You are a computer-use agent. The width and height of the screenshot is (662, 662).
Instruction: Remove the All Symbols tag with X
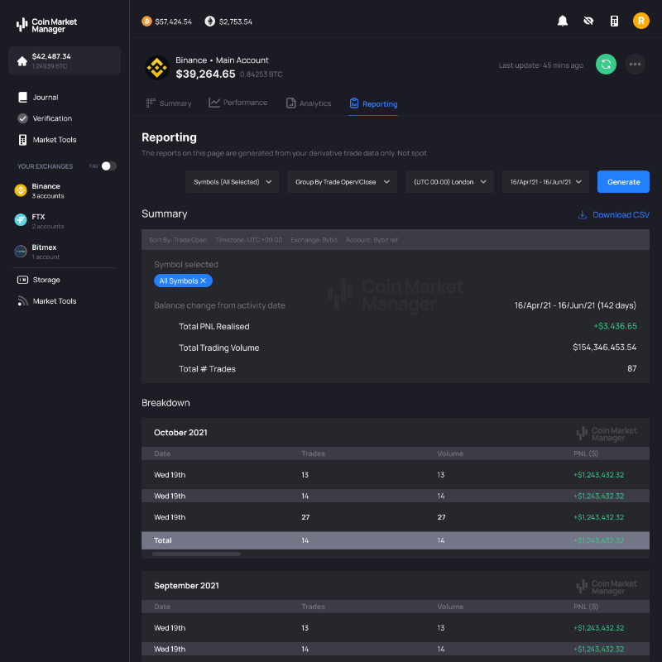click(x=203, y=281)
